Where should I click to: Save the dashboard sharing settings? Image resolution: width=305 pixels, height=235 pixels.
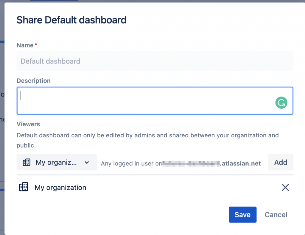pos(242,214)
